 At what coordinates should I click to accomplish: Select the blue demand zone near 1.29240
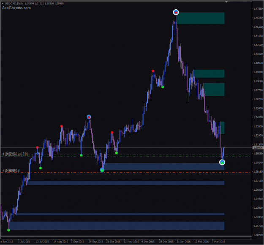point(164,166)
